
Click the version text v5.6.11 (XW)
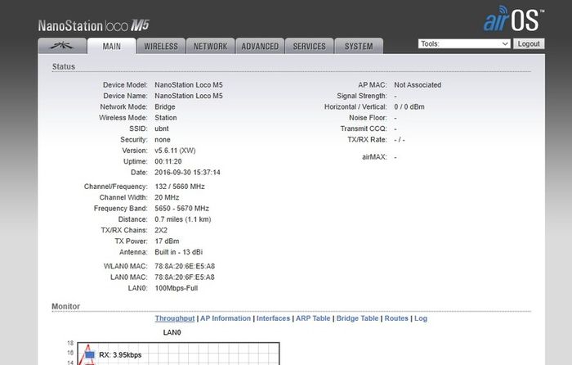[x=175, y=151]
